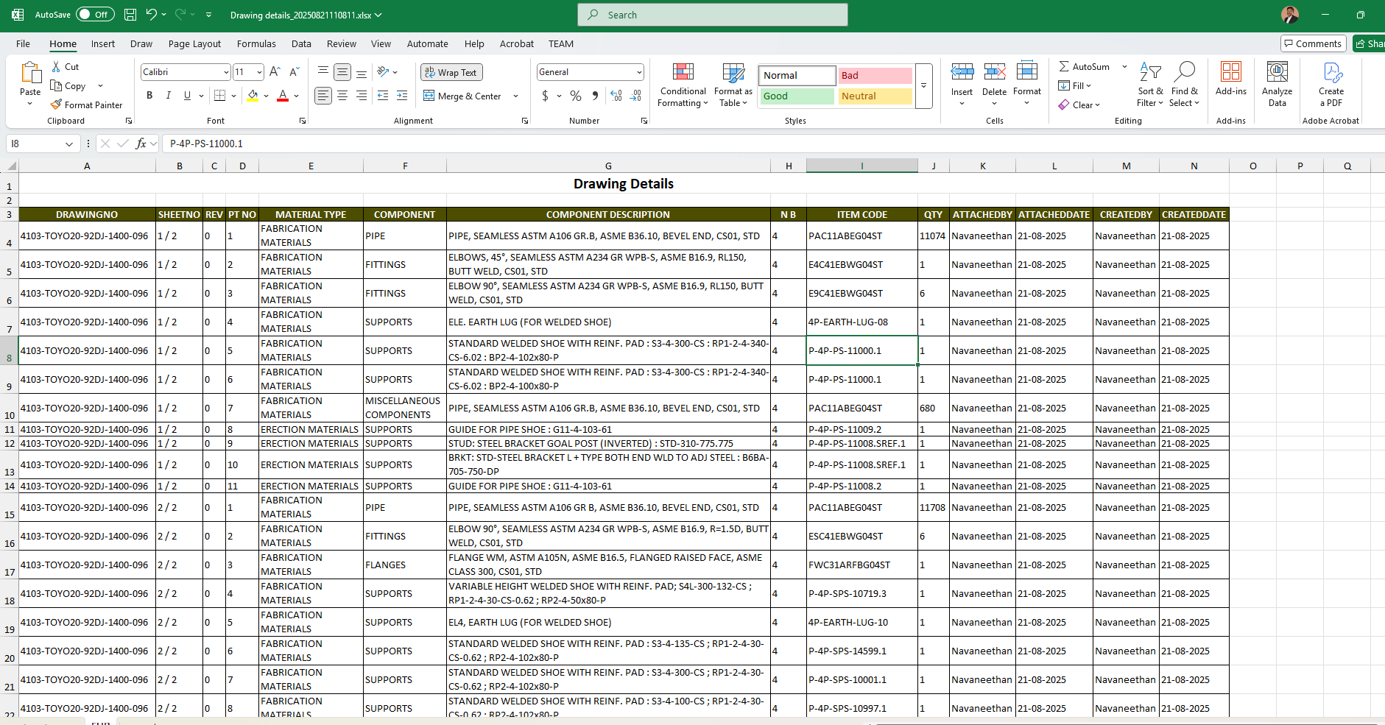Click the Analyze Data icon
The image size is (1385, 725).
(1277, 72)
